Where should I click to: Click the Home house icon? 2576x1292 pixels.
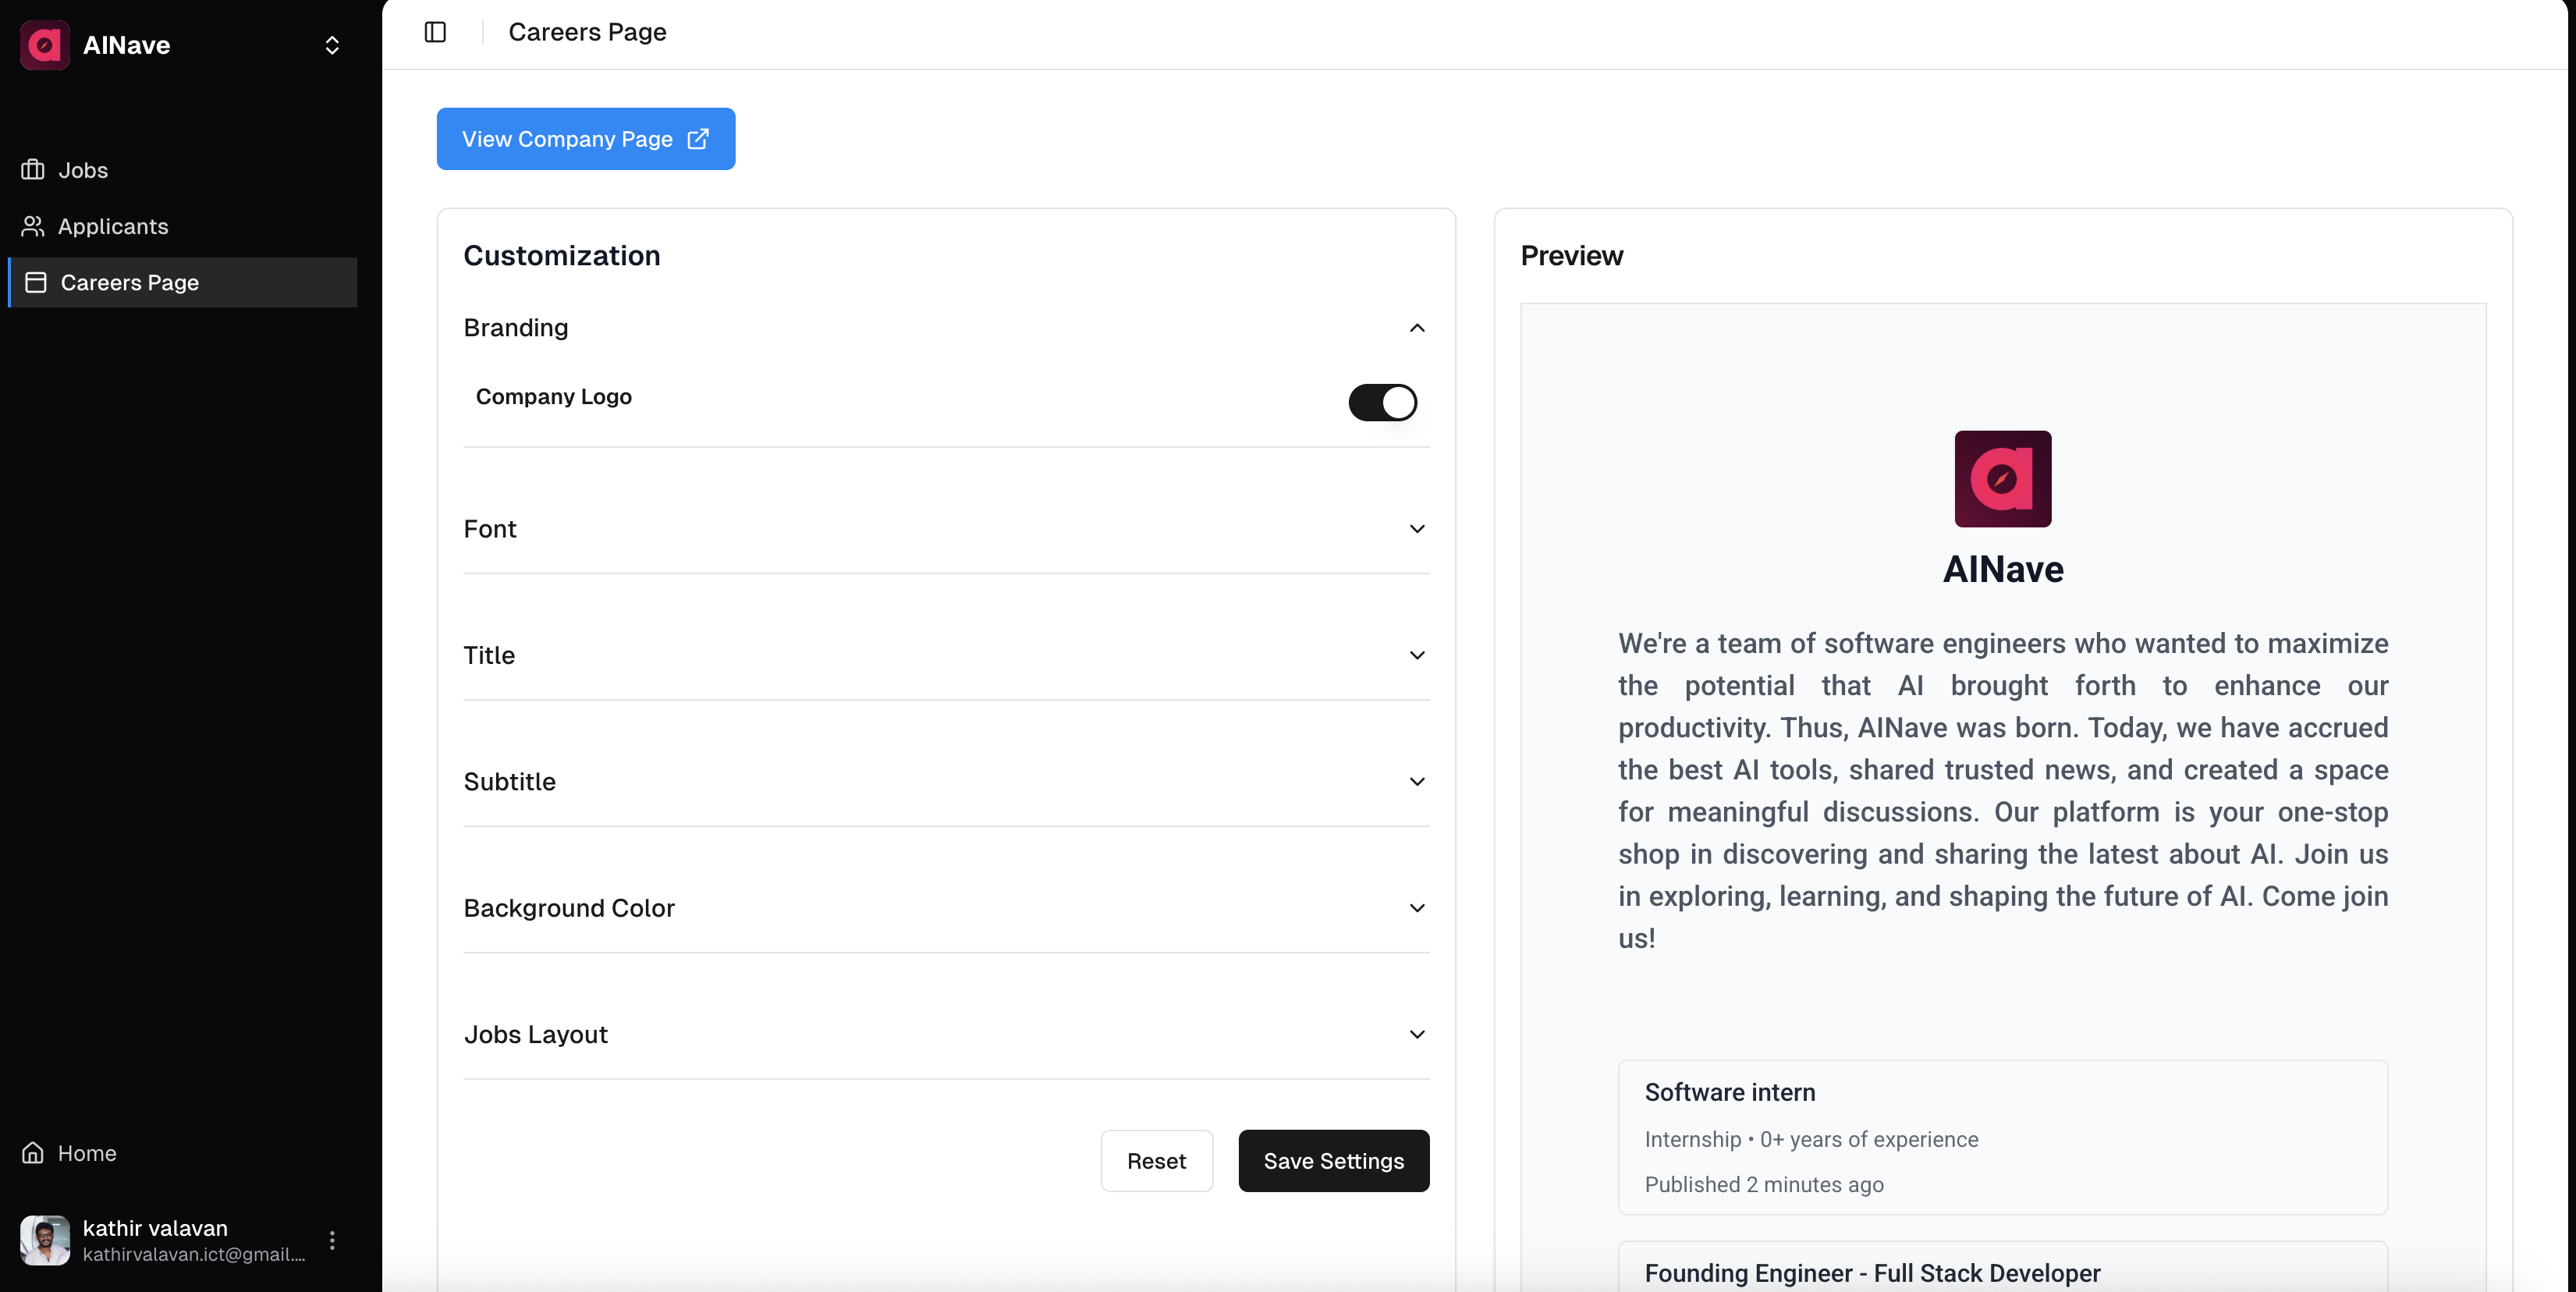(x=33, y=1153)
